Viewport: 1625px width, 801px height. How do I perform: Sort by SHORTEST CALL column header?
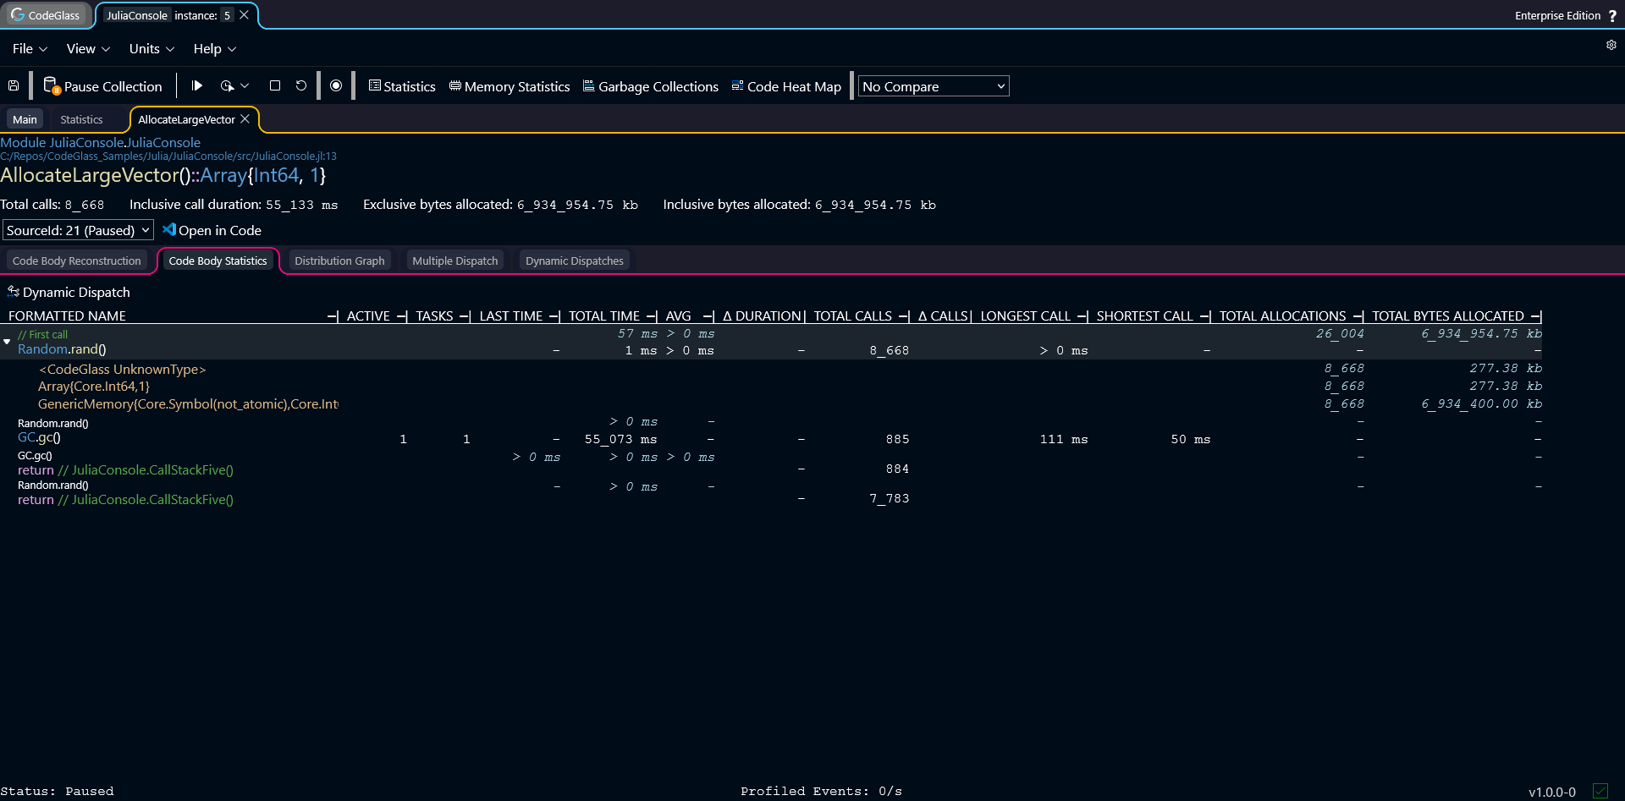point(1145,316)
